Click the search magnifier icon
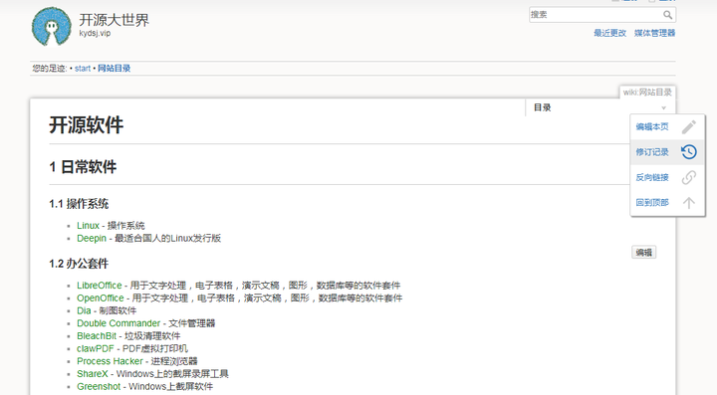 pyautogui.click(x=667, y=15)
